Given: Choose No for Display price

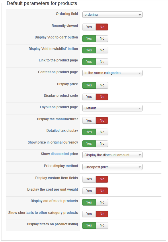Looking at the screenshot, I should (102, 85).
